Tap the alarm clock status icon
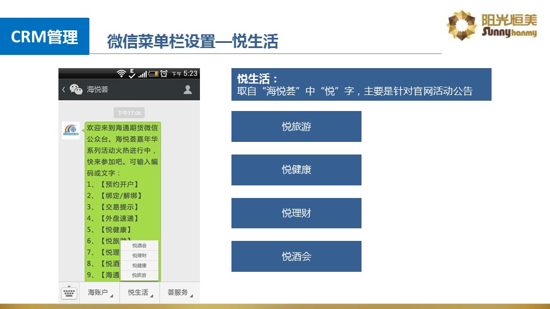This screenshot has width=550, height=309. 164,74
